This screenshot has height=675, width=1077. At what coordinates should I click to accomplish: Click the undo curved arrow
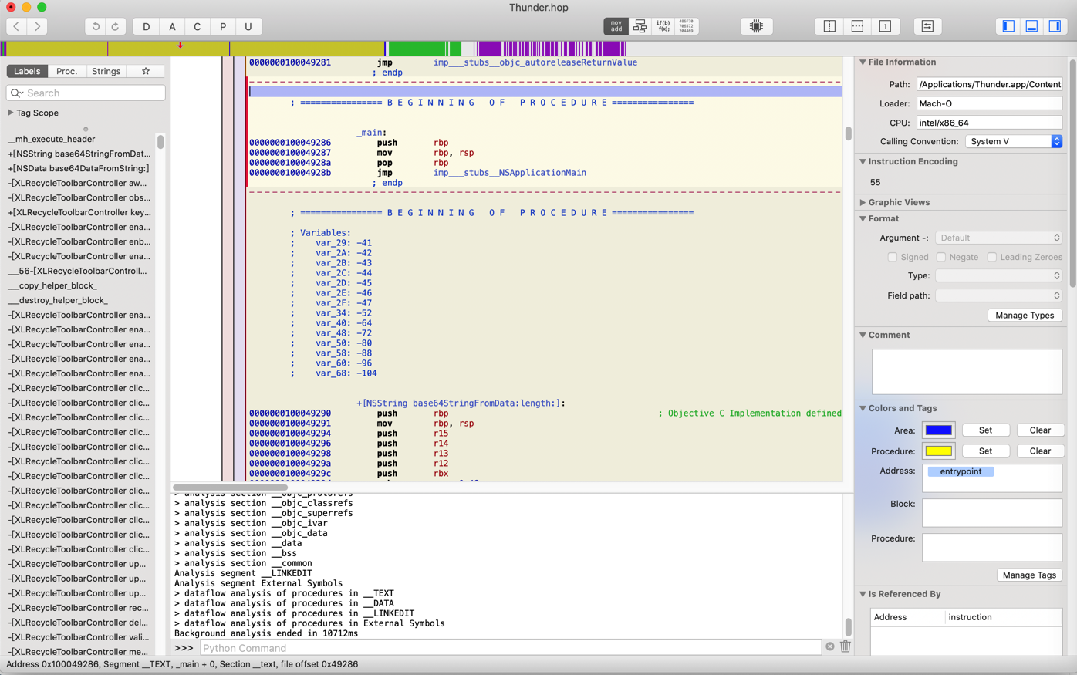pos(96,26)
